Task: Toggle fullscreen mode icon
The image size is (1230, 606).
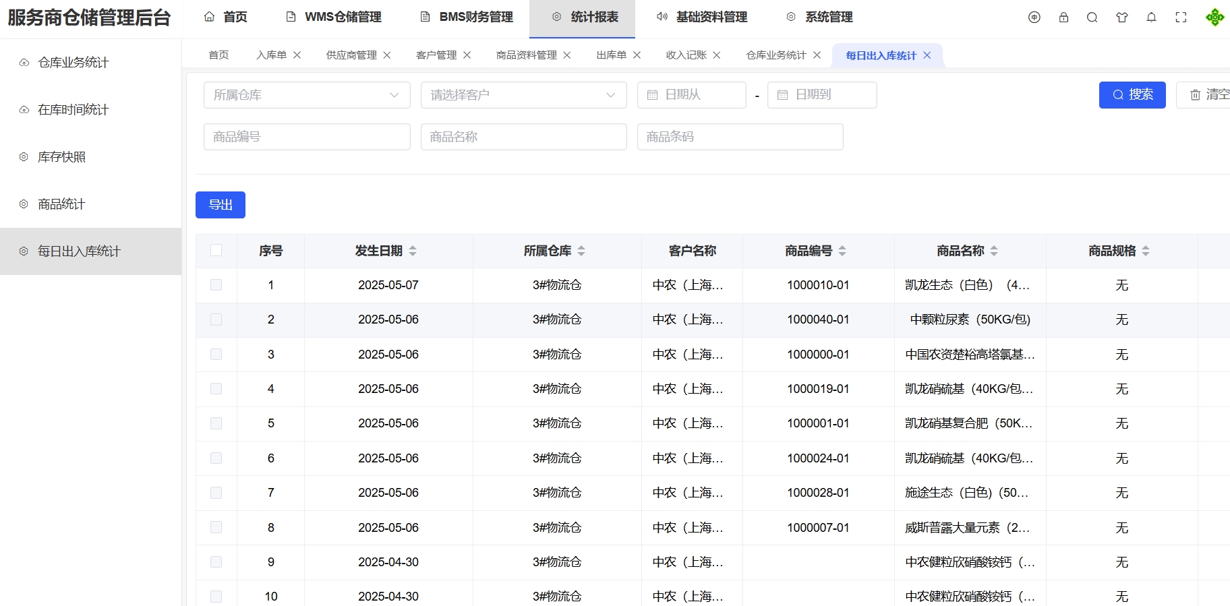Action: (x=1181, y=18)
